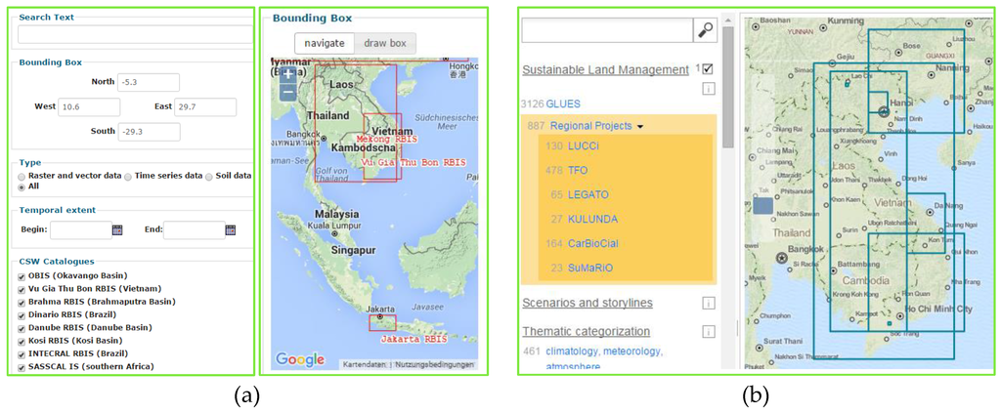Viewport: 1001px width, 413px height.
Task: Click the blue square marker on map
Action: [762, 205]
